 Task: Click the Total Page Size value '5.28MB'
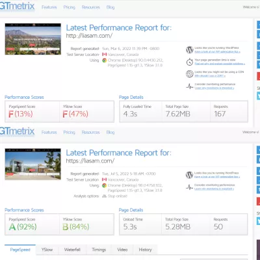click(178, 227)
